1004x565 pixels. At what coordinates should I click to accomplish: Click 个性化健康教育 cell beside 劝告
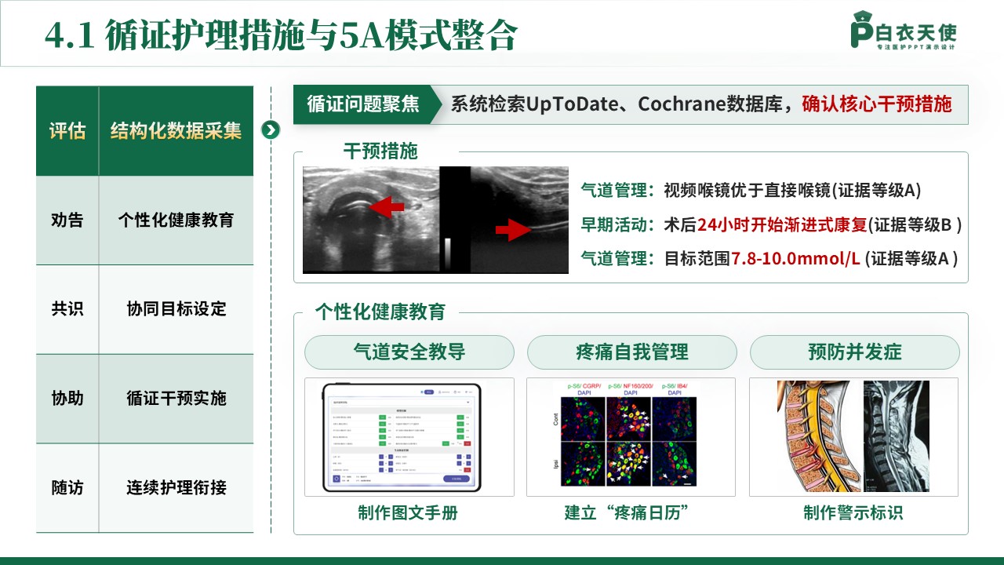pos(176,221)
